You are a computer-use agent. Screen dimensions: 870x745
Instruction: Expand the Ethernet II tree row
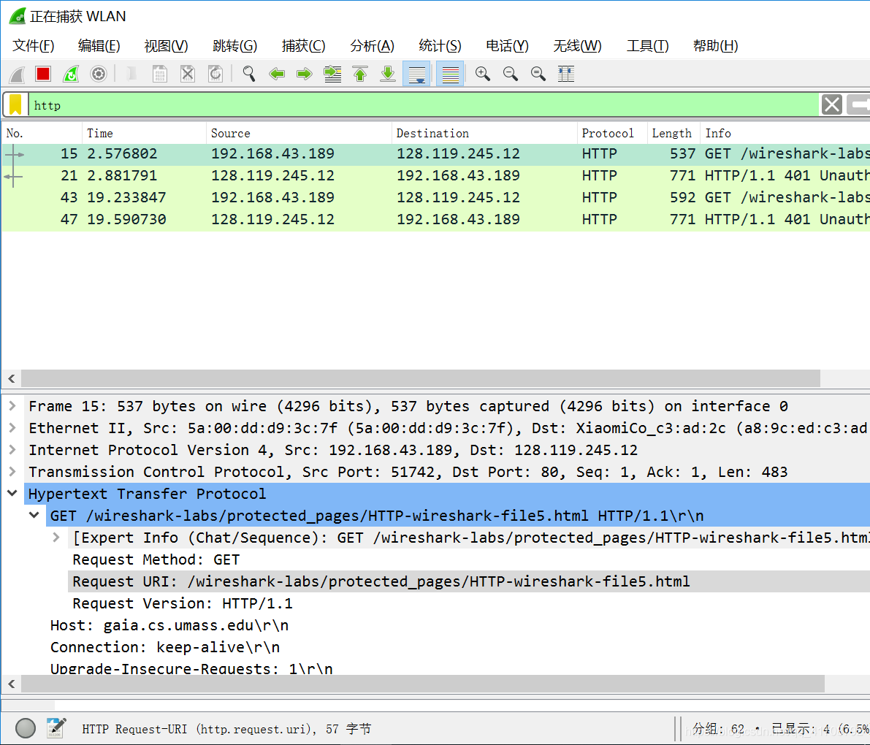tap(12, 428)
